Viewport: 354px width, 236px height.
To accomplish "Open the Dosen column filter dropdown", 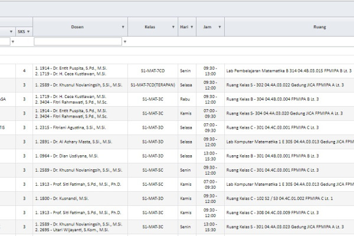I will coord(123,27).
